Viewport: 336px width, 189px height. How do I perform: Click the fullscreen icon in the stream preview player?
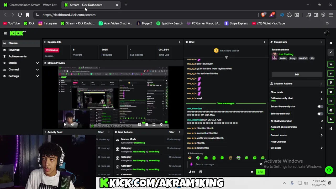click(154, 124)
